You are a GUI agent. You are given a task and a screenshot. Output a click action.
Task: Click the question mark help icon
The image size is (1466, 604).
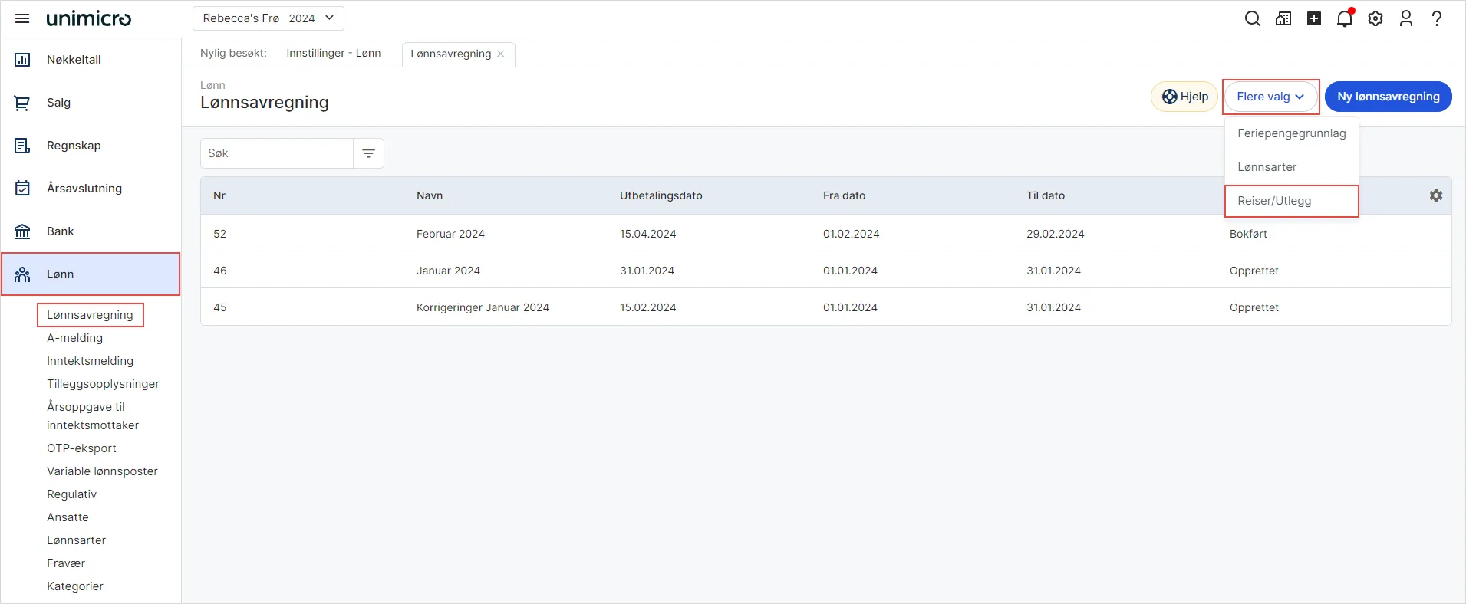(1437, 18)
